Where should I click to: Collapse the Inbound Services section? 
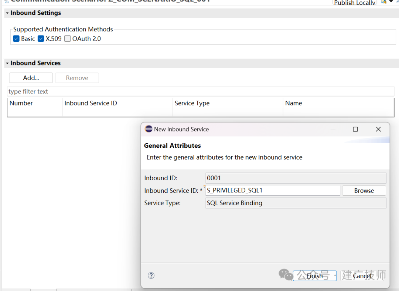(7, 63)
